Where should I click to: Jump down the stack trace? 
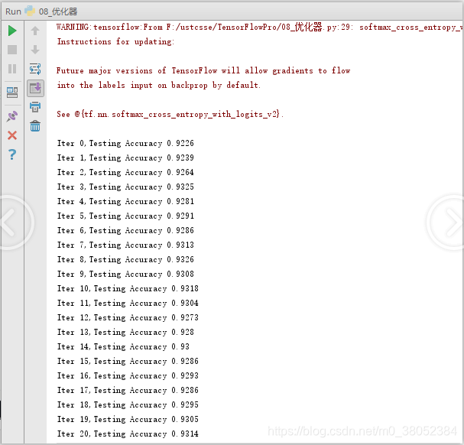pyautogui.click(x=35, y=50)
